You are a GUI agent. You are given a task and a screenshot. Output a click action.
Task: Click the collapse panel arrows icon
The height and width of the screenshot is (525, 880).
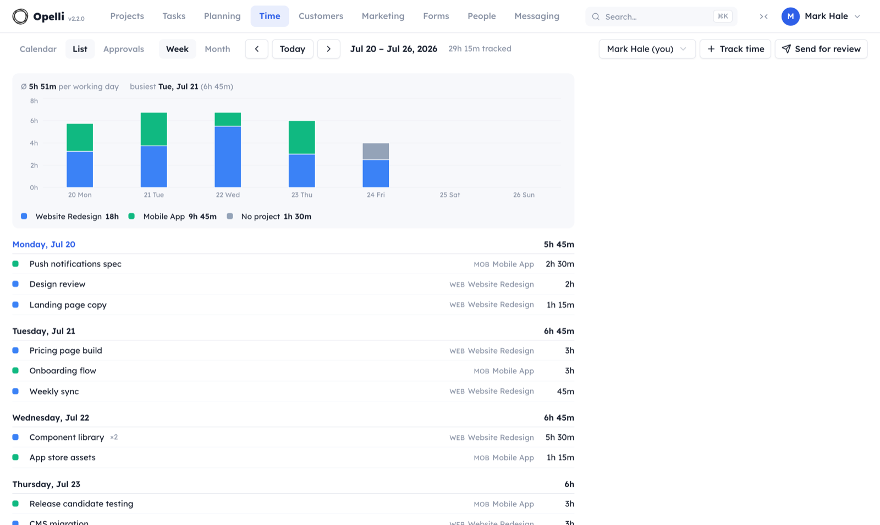[763, 16]
